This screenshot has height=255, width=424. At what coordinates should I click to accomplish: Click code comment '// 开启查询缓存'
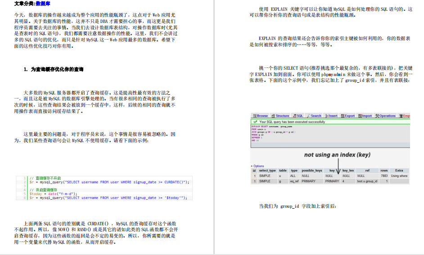coord(43,190)
